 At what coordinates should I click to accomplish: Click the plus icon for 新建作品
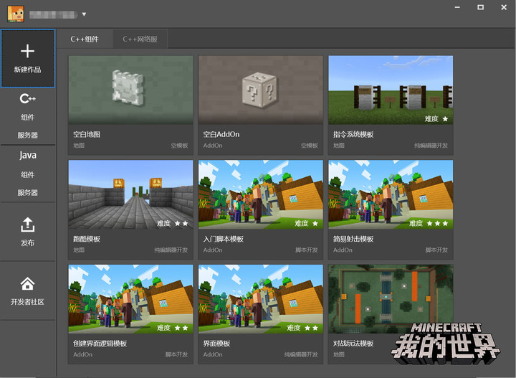28,51
